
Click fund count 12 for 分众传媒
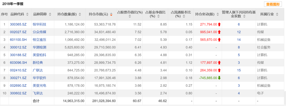[239, 32]
